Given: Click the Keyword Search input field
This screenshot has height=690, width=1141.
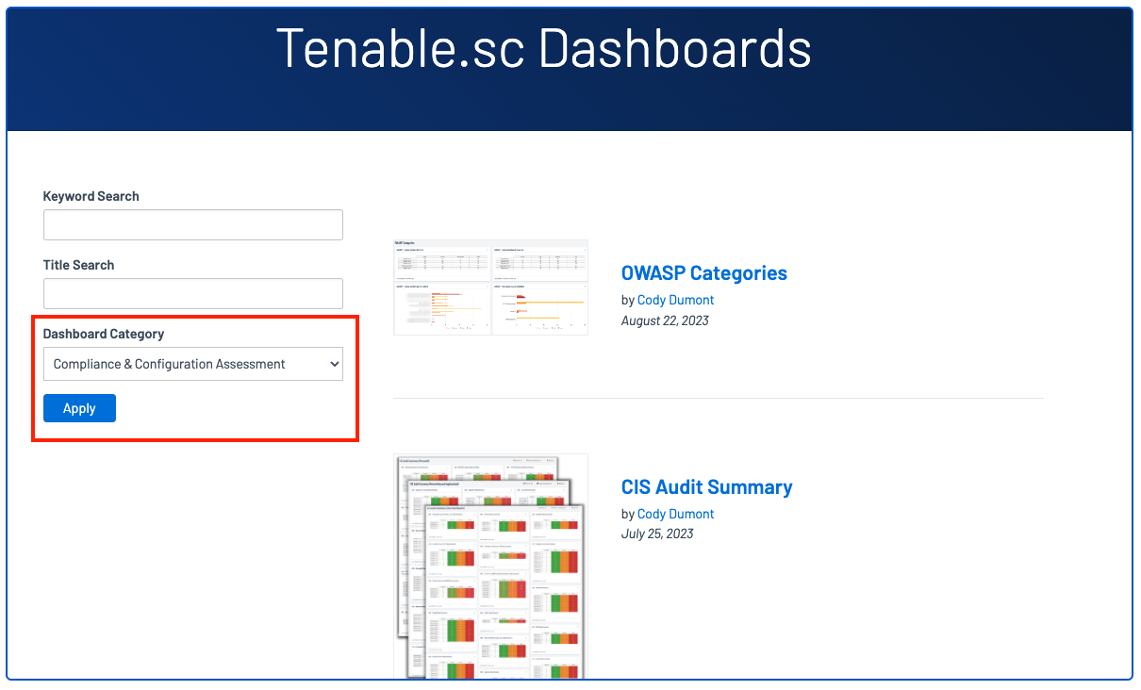Looking at the screenshot, I should (x=192, y=225).
